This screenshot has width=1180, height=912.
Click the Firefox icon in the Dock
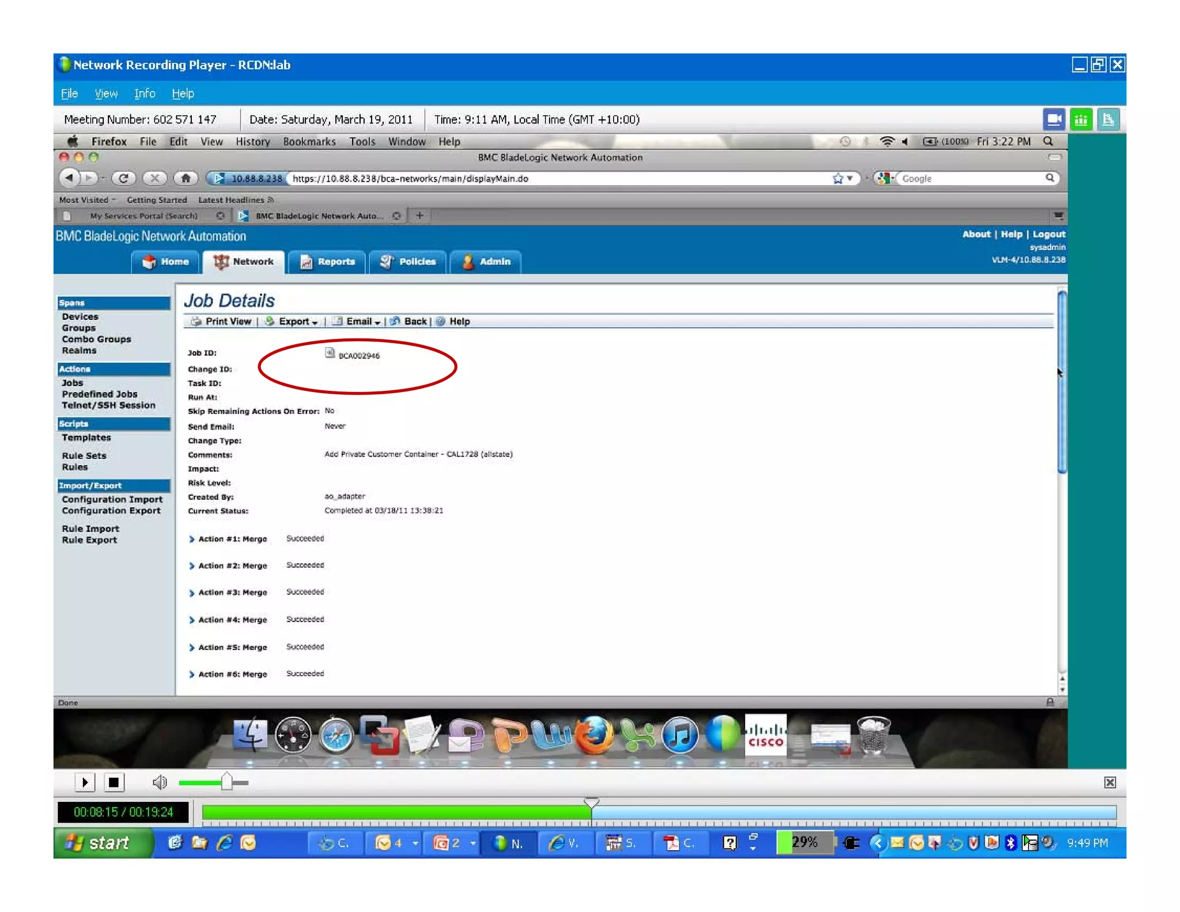594,735
